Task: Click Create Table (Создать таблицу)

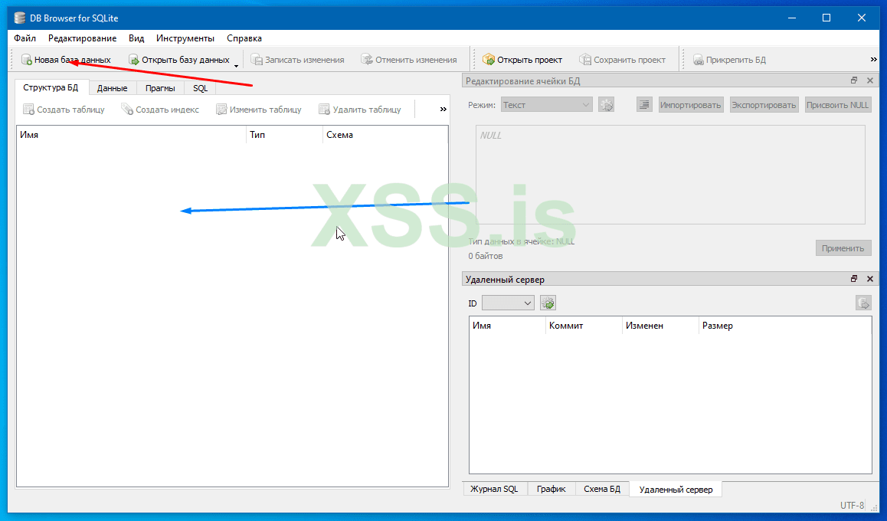Action: click(x=64, y=109)
